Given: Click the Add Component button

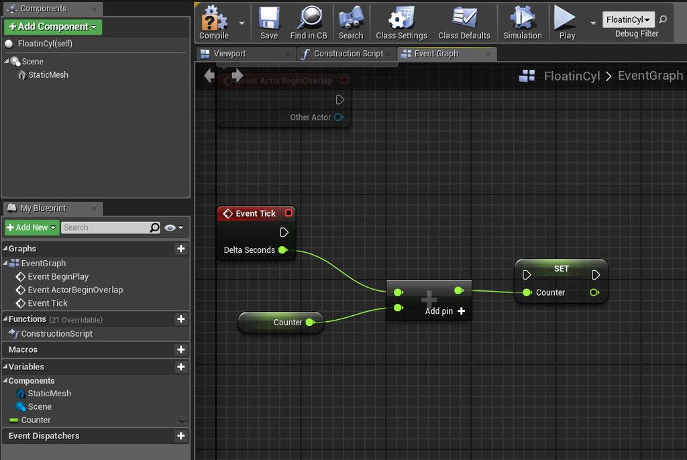Looking at the screenshot, I should click(52, 27).
